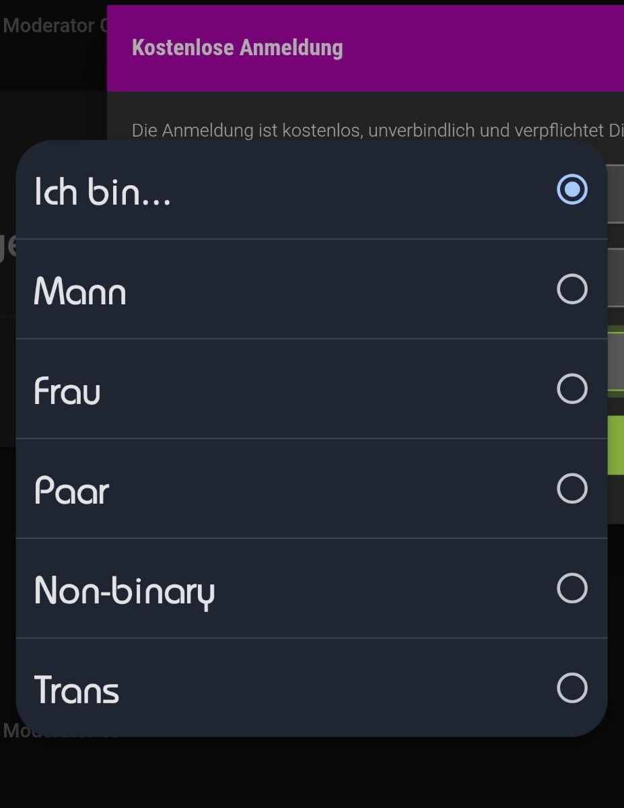Click the 'Moderator' text at top left
The height and width of the screenshot is (808, 624).
click(x=49, y=26)
